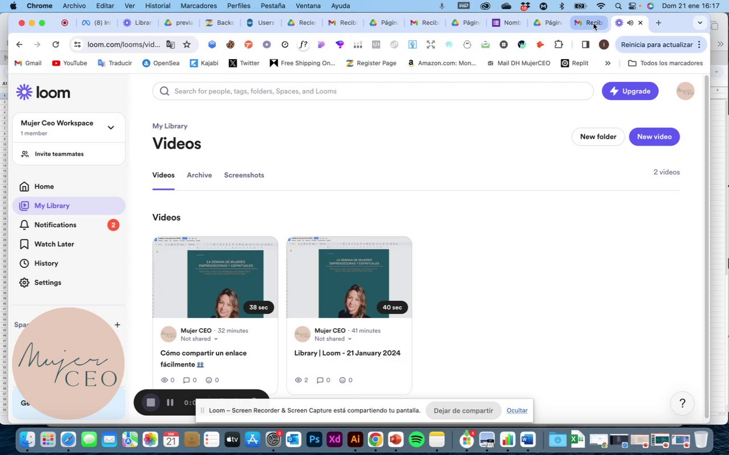
Task: Open the Gmail bookmark
Action: [28, 63]
